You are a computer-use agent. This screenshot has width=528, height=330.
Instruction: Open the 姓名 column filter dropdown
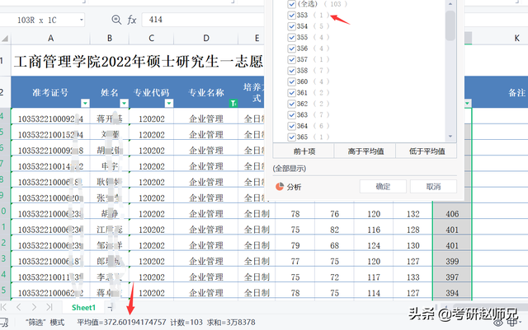(124, 103)
